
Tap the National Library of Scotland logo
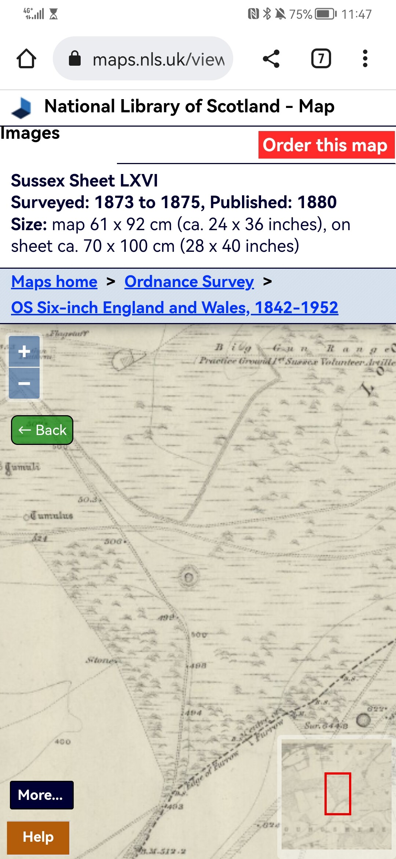point(22,108)
